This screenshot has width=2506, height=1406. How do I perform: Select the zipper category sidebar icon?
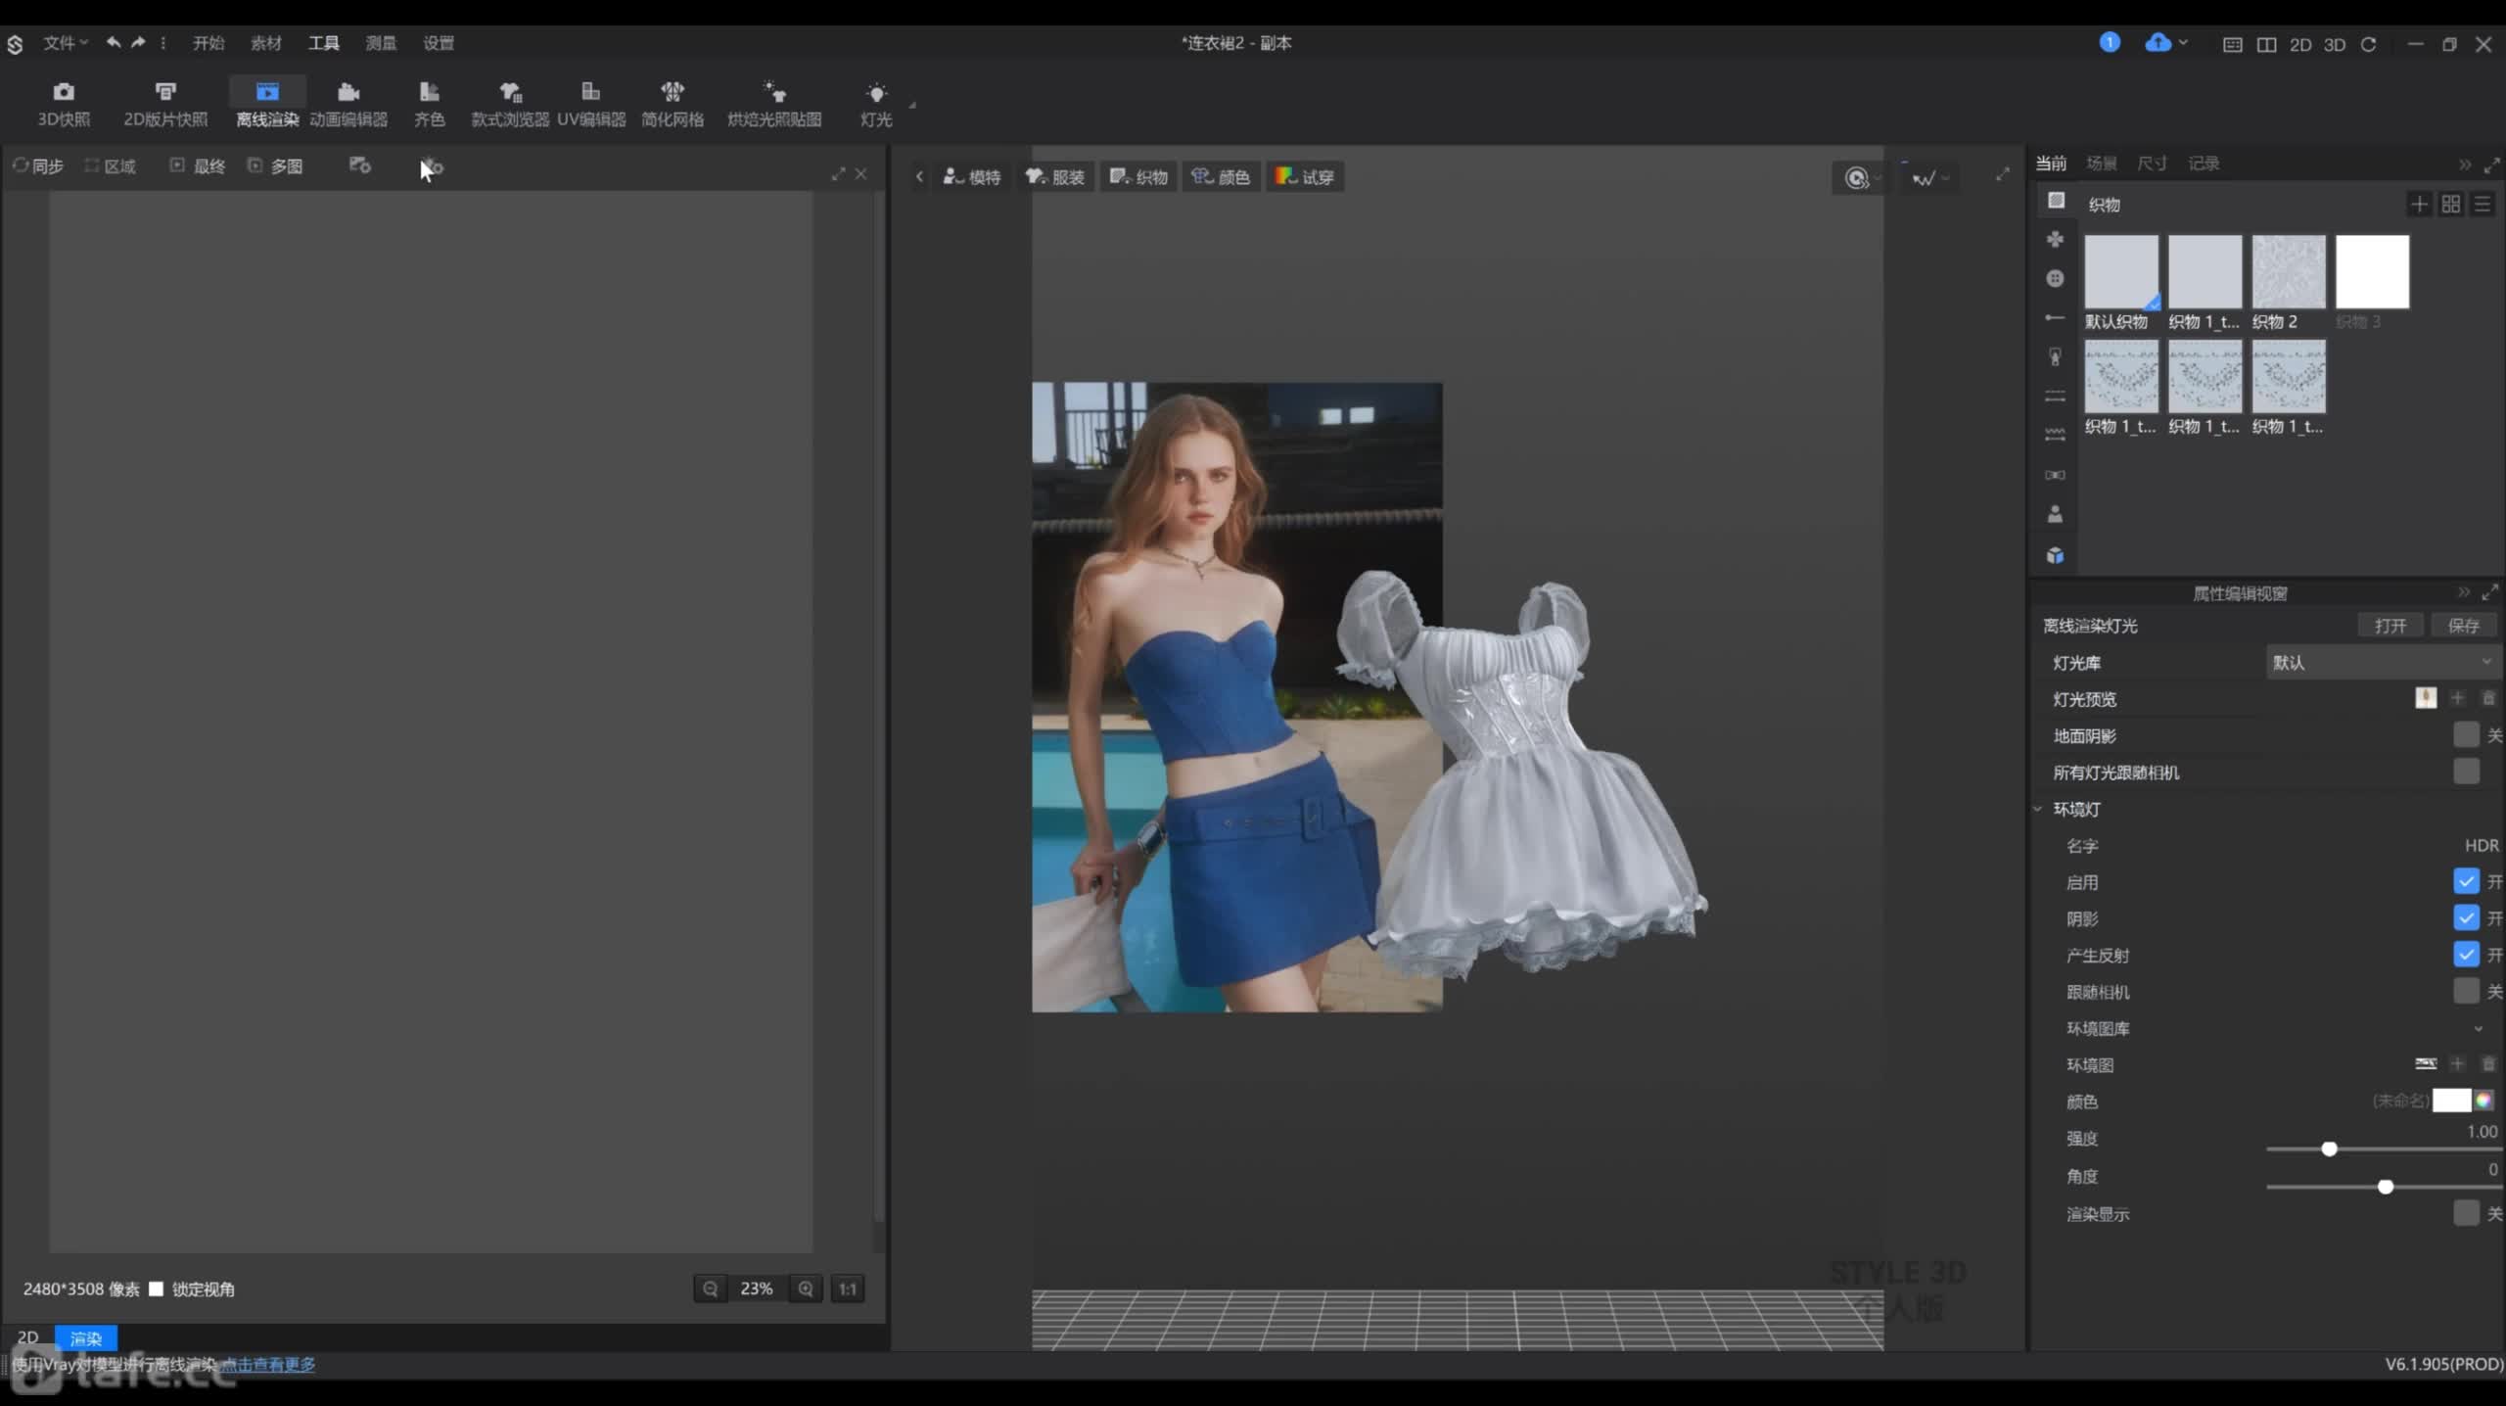tap(2056, 357)
